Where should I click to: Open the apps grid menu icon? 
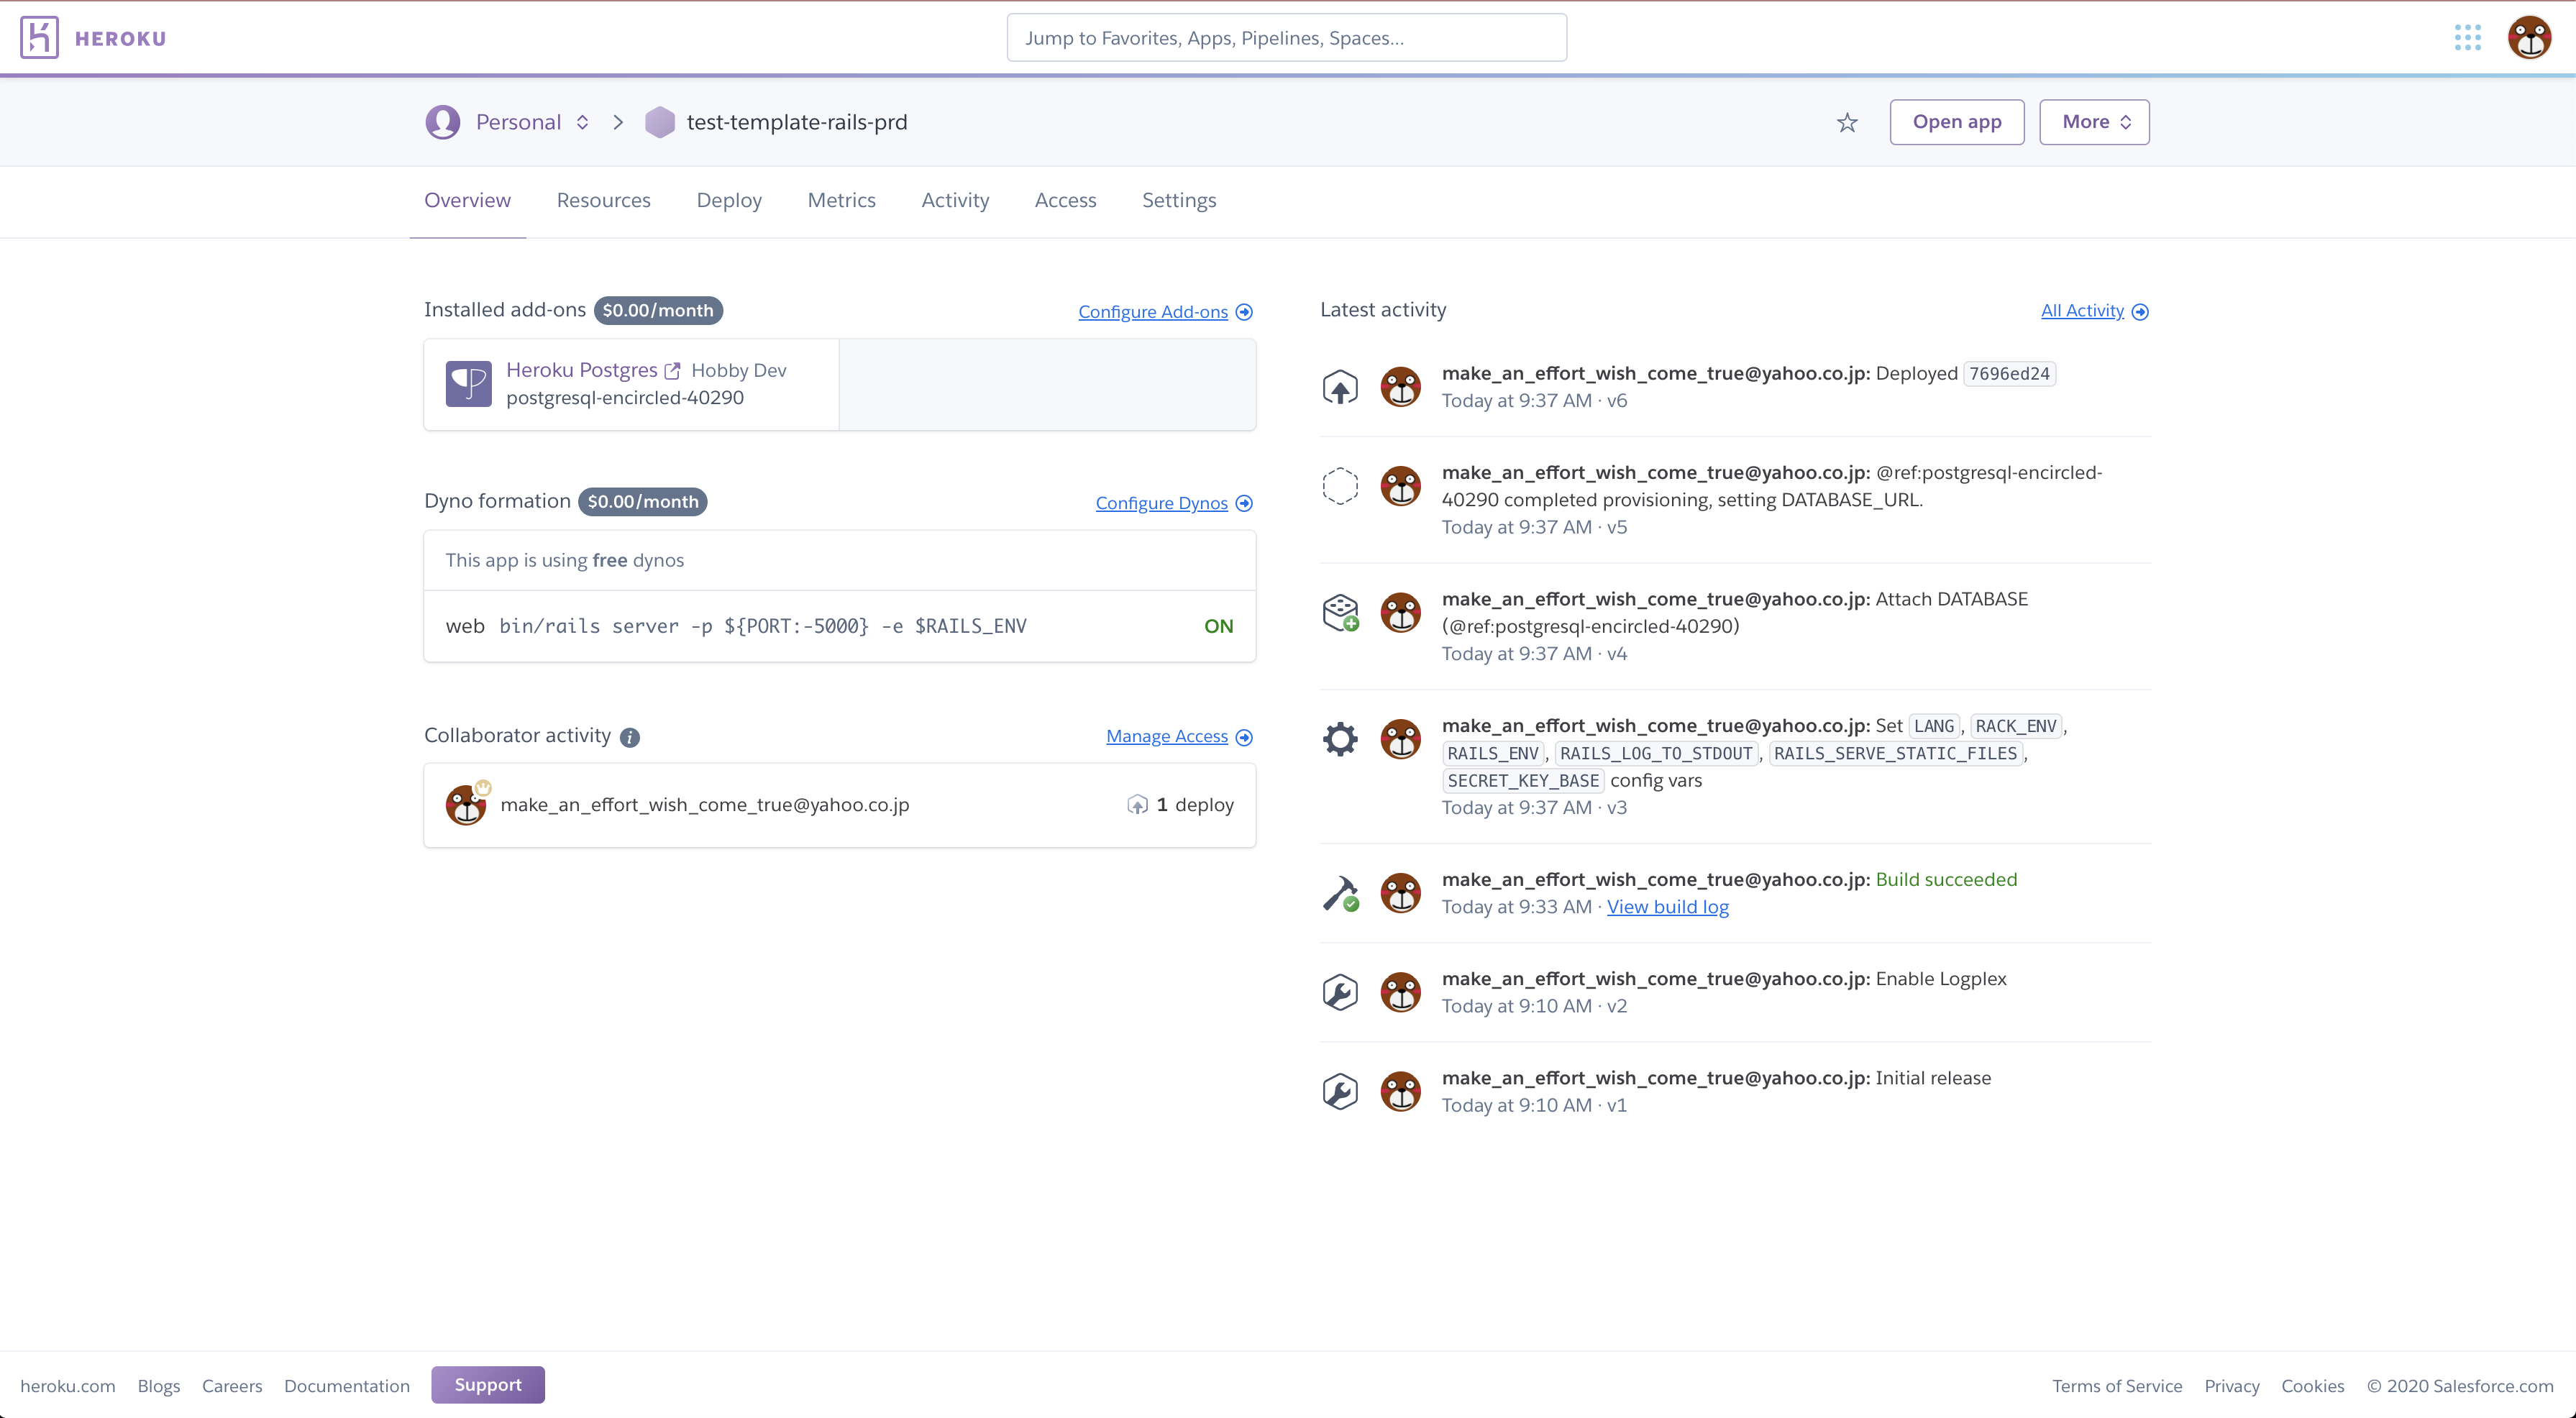[2467, 38]
